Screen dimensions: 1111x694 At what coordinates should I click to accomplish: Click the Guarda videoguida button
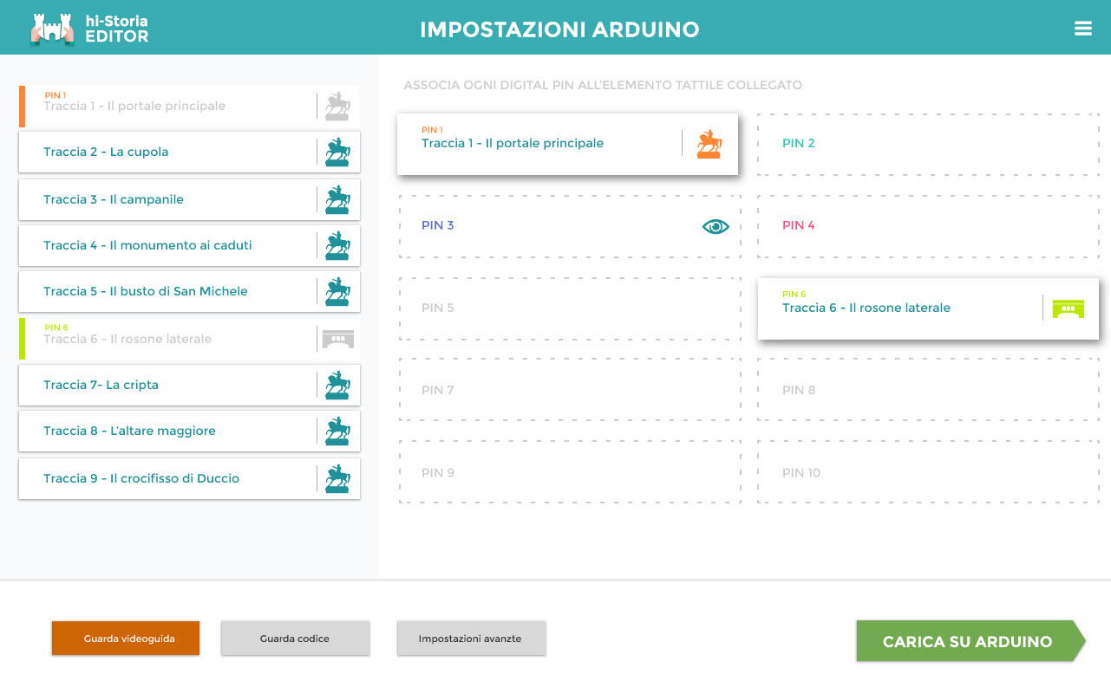click(126, 639)
